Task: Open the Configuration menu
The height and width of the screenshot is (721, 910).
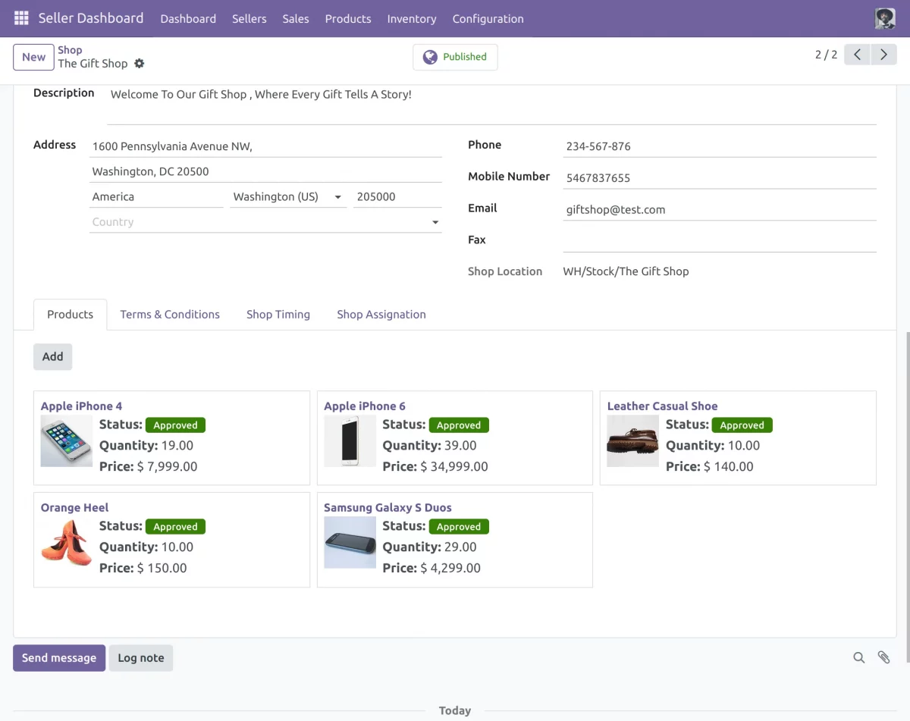Action: (x=488, y=19)
